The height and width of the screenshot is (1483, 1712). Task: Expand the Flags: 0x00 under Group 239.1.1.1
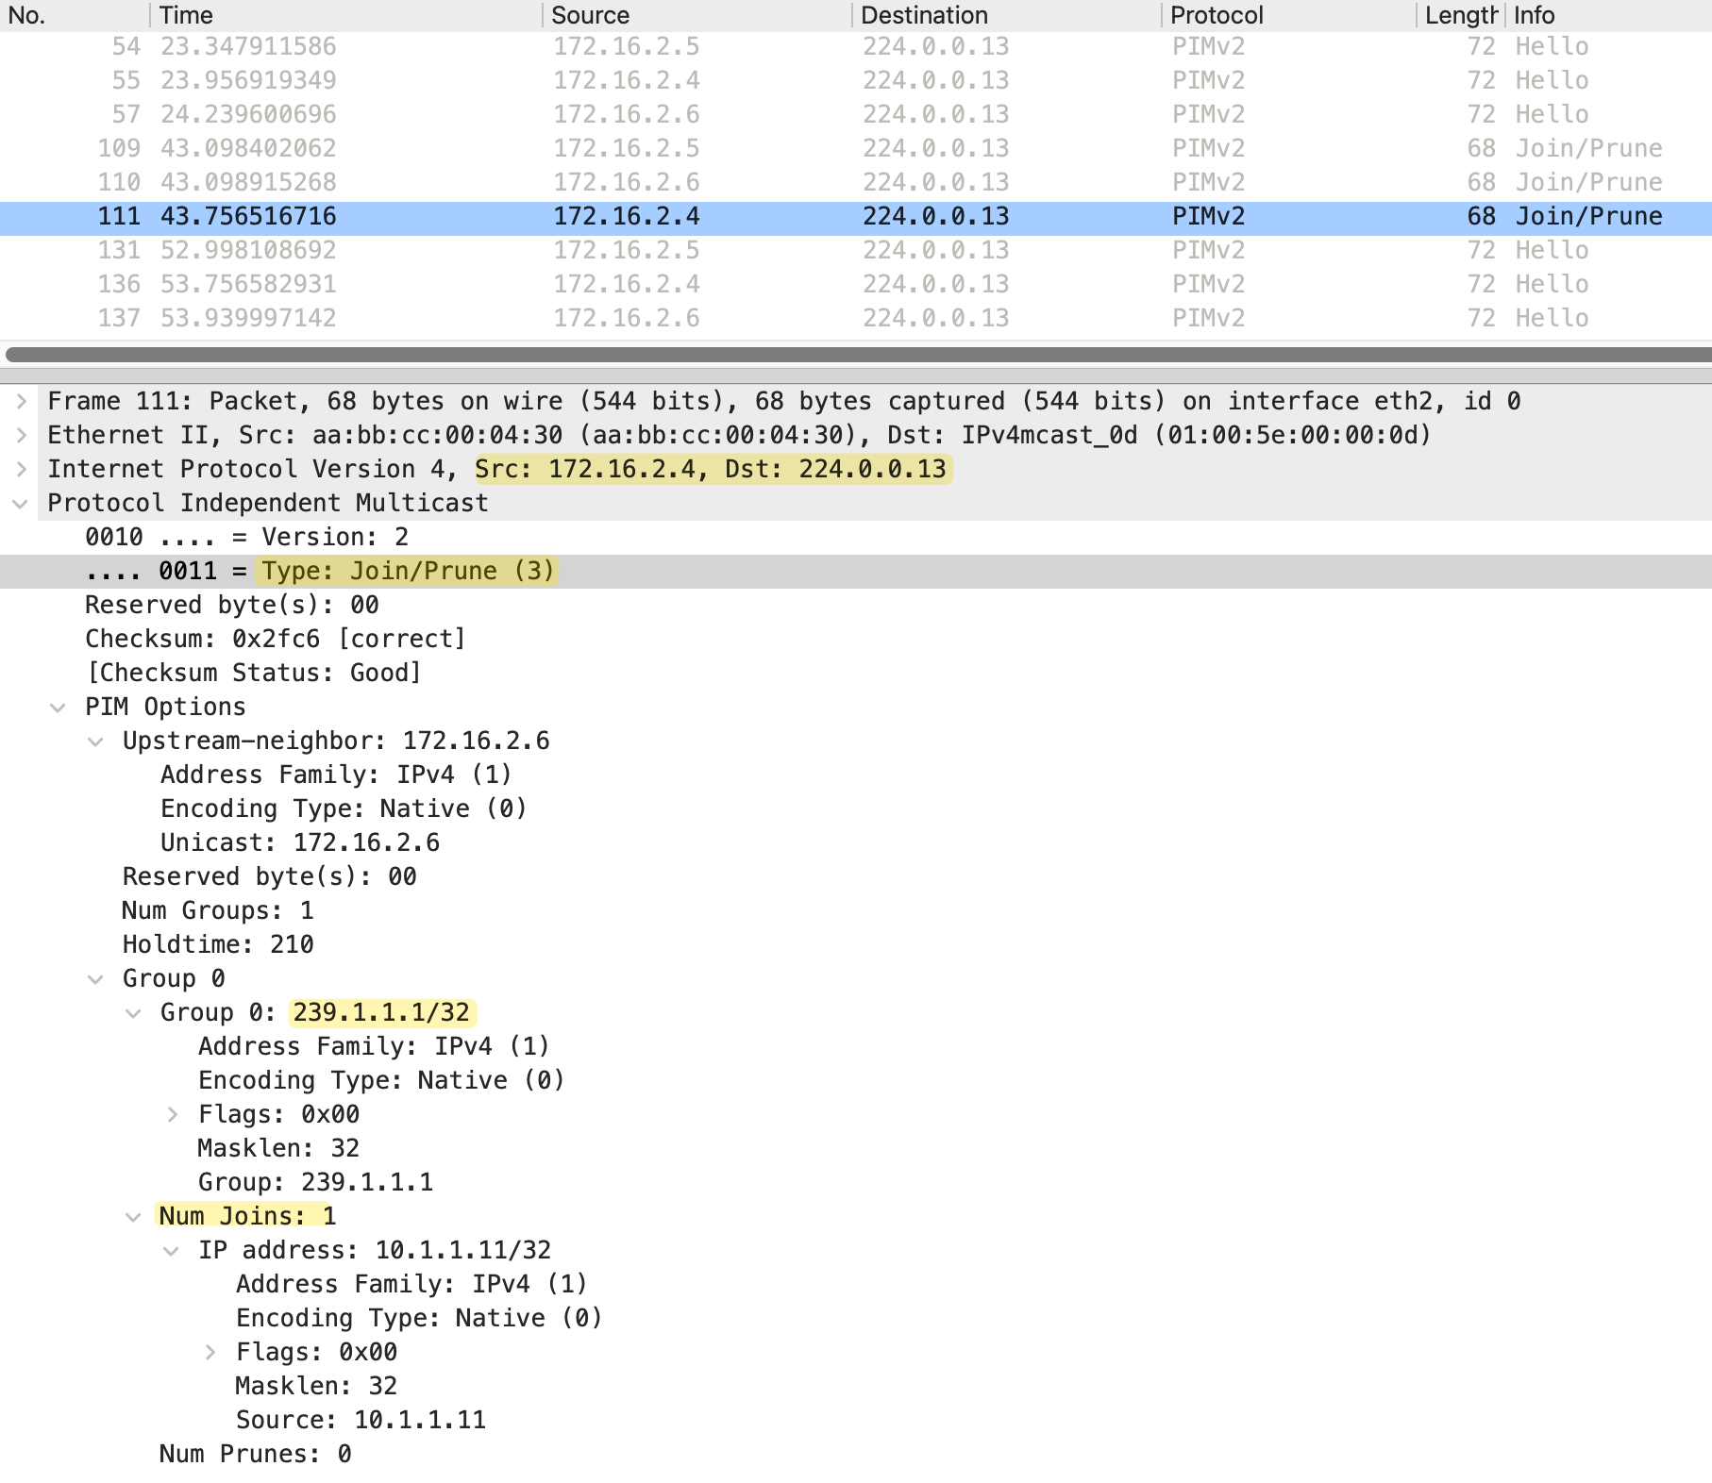click(x=172, y=1115)
